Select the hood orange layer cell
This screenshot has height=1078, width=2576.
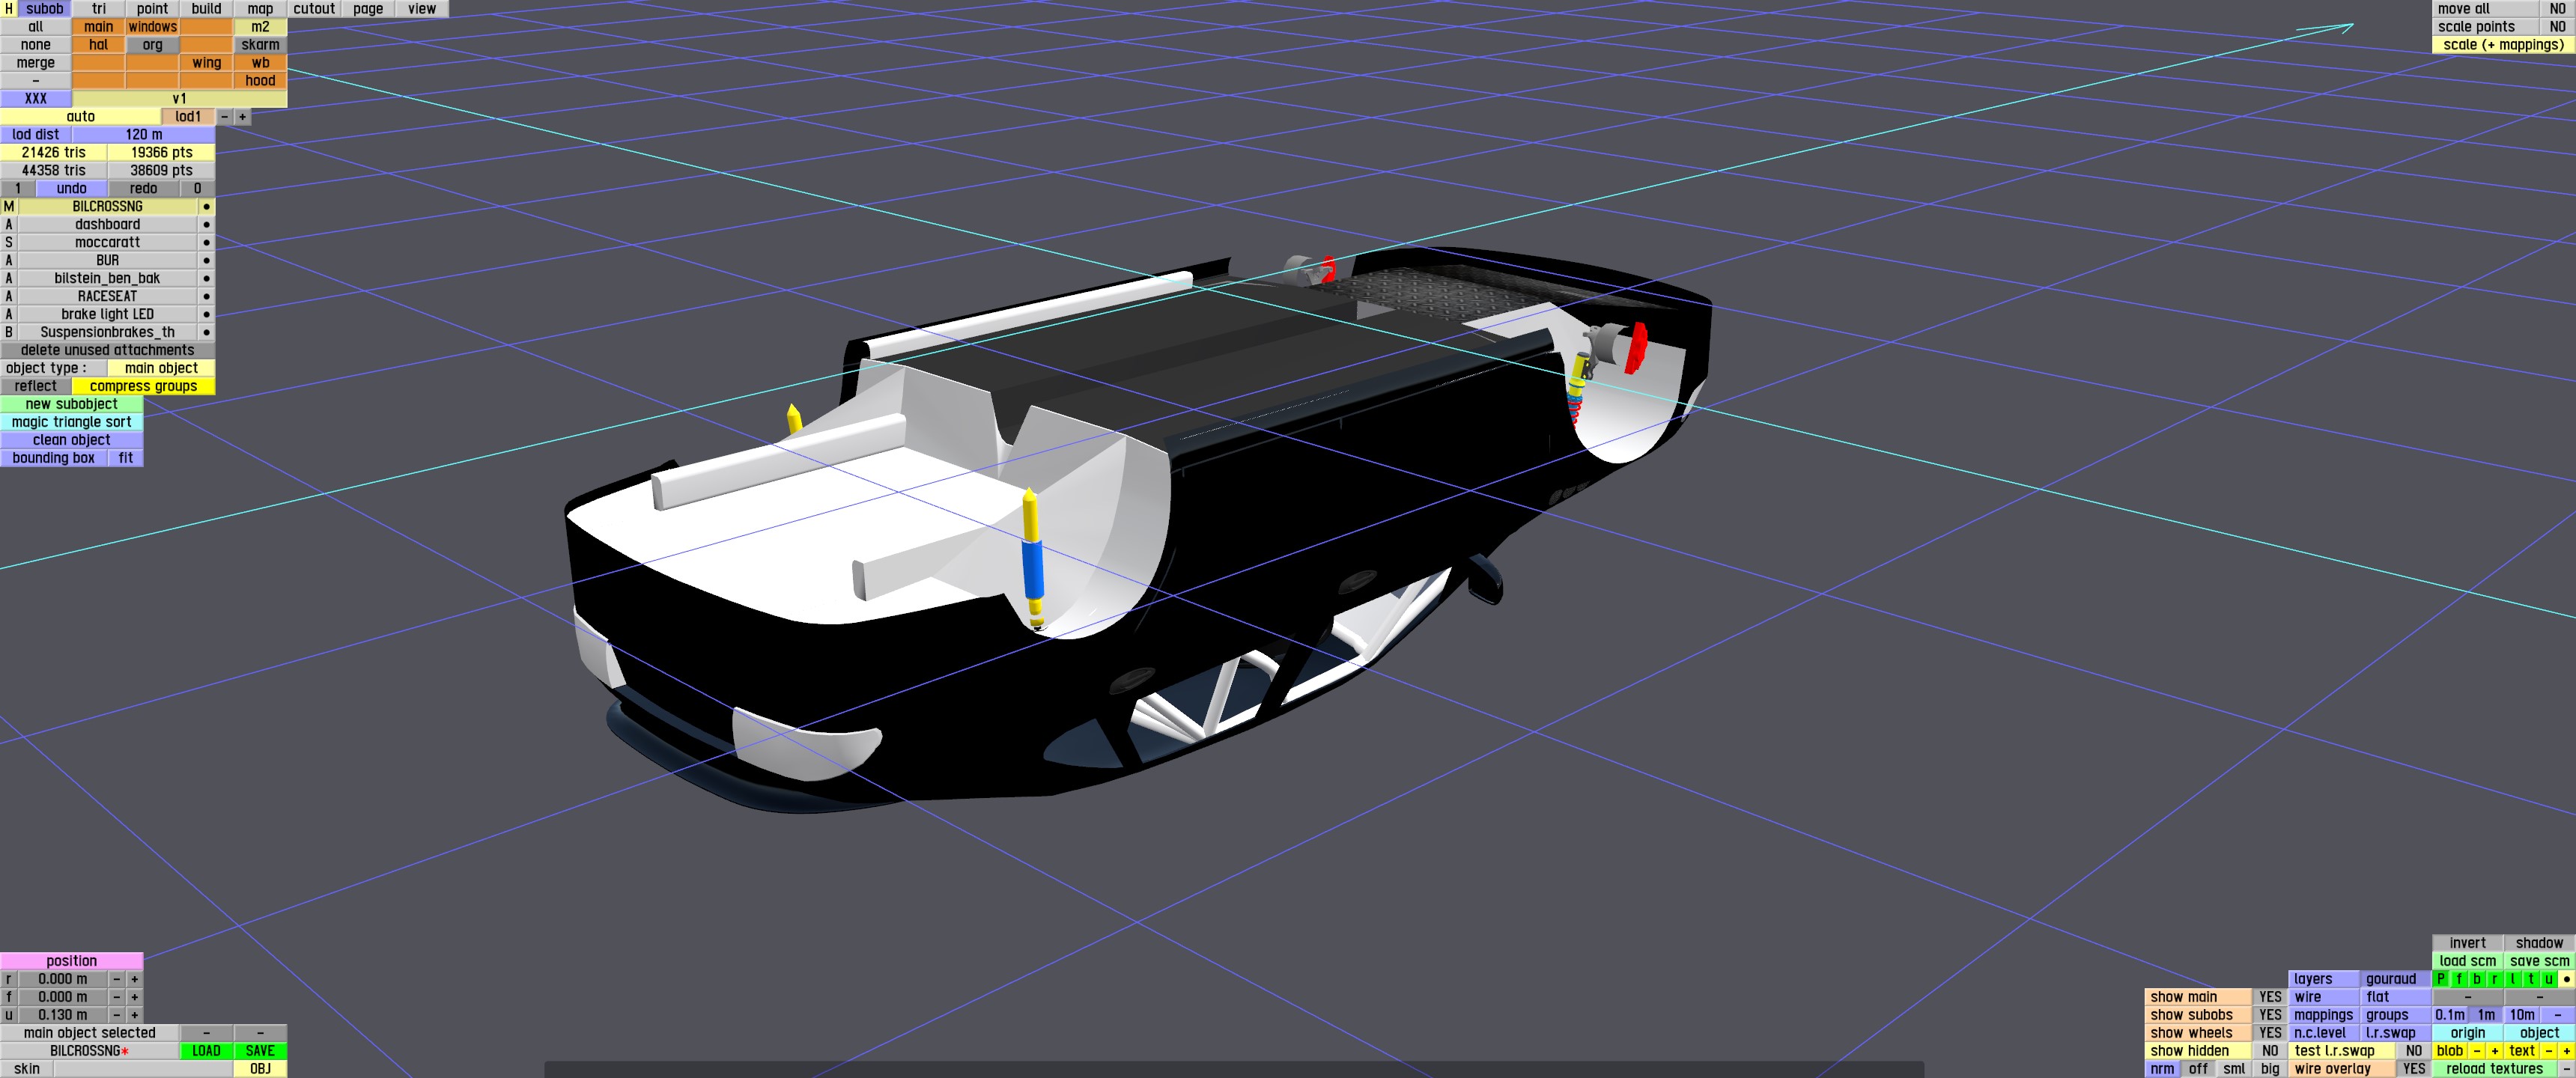(260, 81)
